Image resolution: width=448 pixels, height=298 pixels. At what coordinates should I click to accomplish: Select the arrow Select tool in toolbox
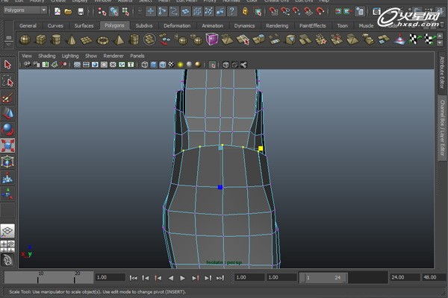click(x=7, y=66)
